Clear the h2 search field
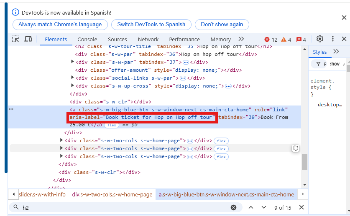Image resolution: width=350 pixels, height=216 pixels. click(233, 208)
